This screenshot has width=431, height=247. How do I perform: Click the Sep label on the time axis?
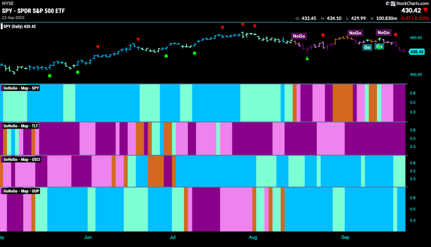(x=345, y=237)
